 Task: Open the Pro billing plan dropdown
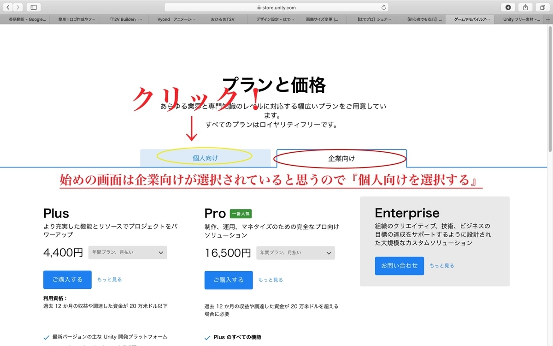click(295, 252)
